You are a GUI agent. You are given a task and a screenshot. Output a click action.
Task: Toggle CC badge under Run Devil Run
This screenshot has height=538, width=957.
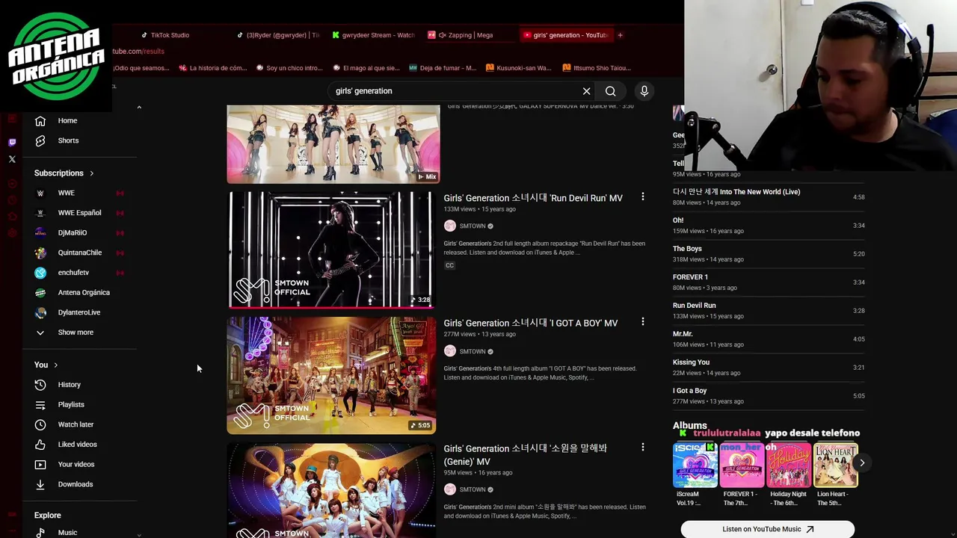click(449, 265)
